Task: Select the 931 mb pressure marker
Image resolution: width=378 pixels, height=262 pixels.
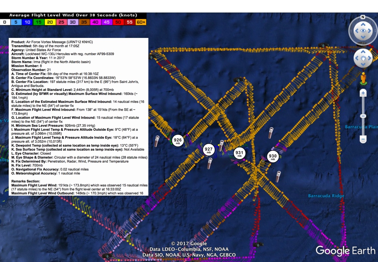Action: (239, 154)
